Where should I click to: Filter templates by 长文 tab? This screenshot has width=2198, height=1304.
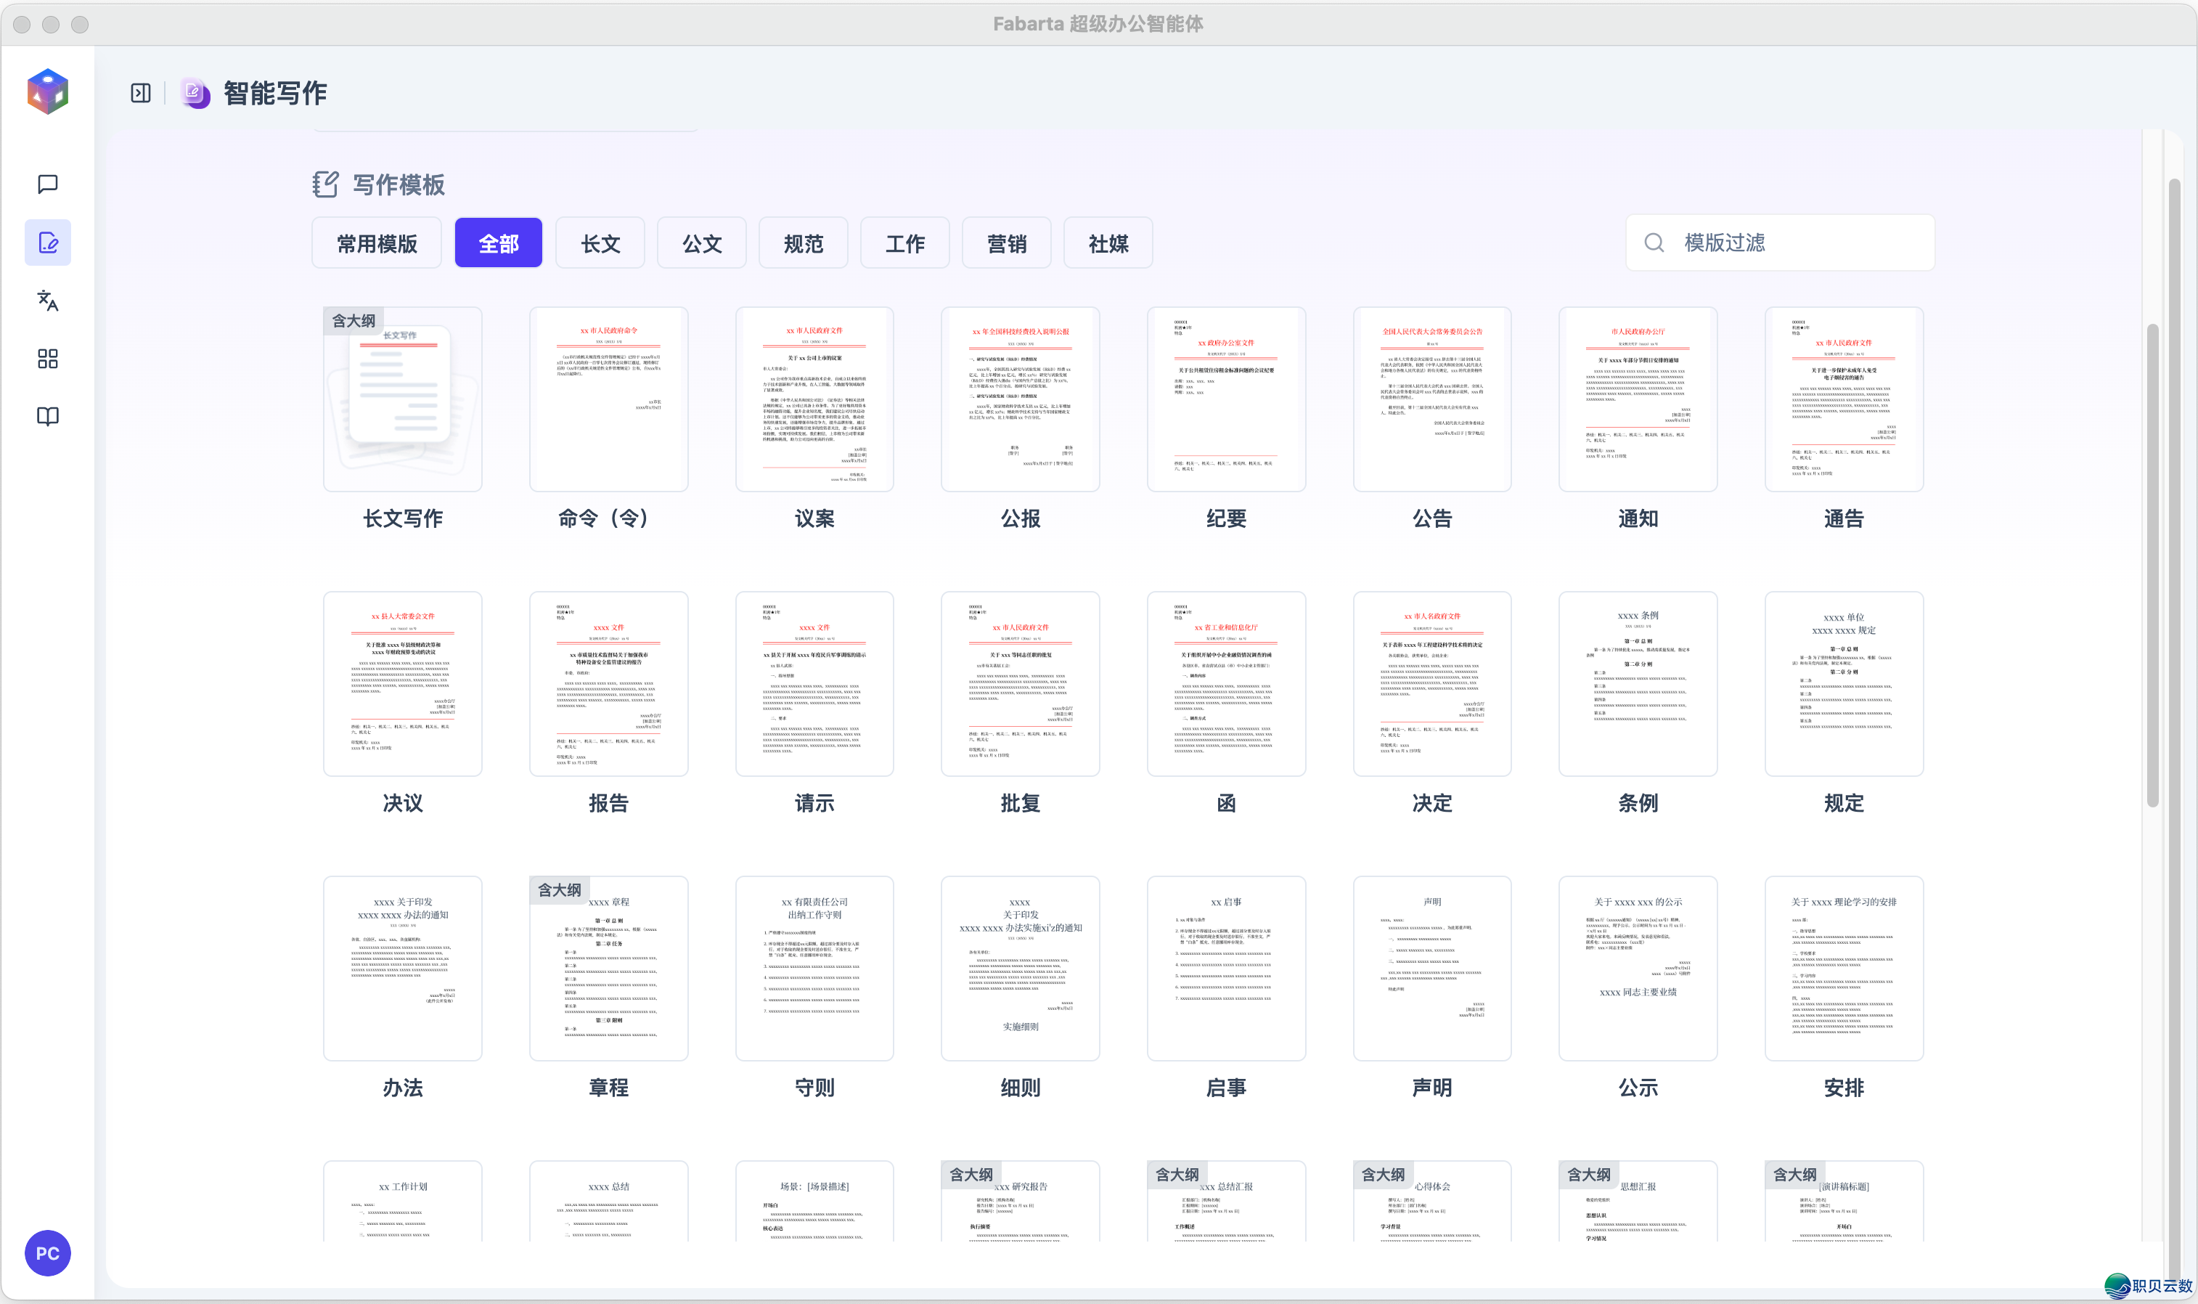pos(600,243)
